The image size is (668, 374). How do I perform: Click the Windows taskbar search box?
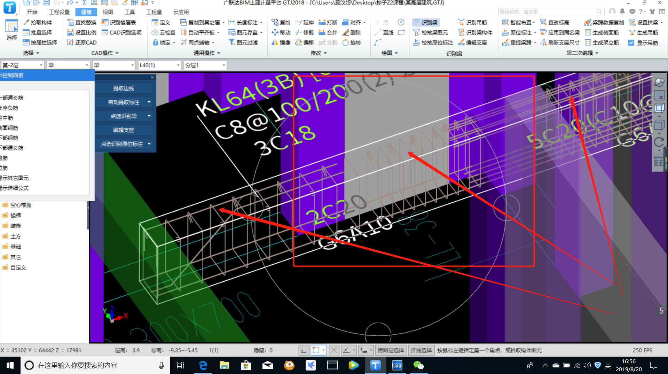[x=95, y=365]
